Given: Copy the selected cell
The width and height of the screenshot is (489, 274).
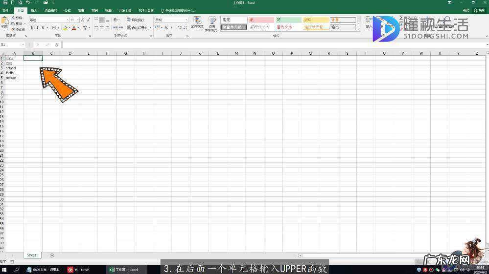Looking at the screenshot, I should (16, 23).
